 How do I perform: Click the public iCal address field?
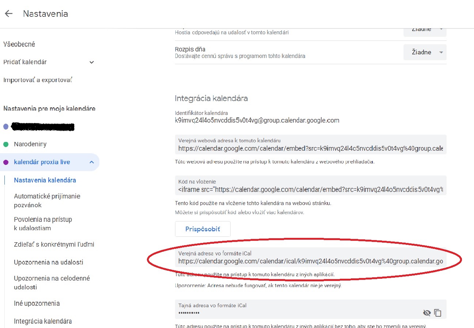[310, 261]
